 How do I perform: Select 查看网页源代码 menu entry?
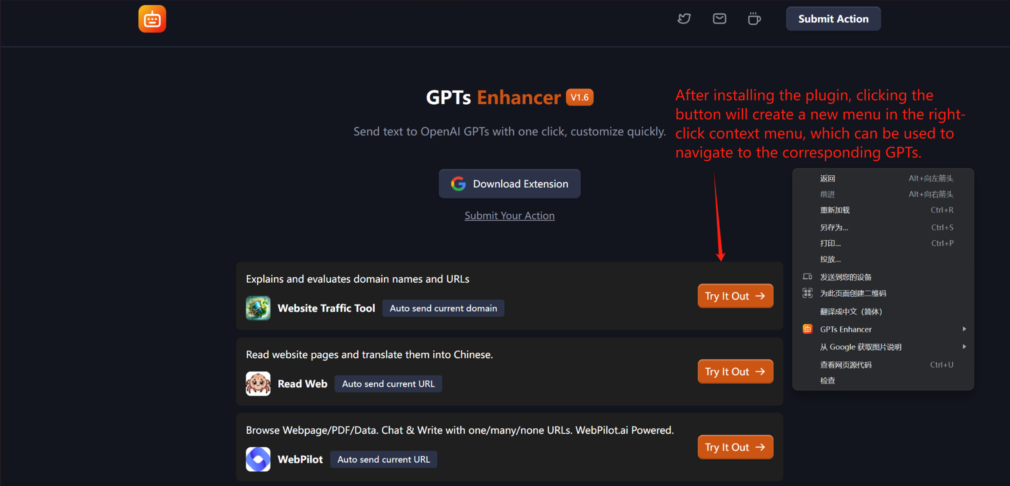(846, 365)
